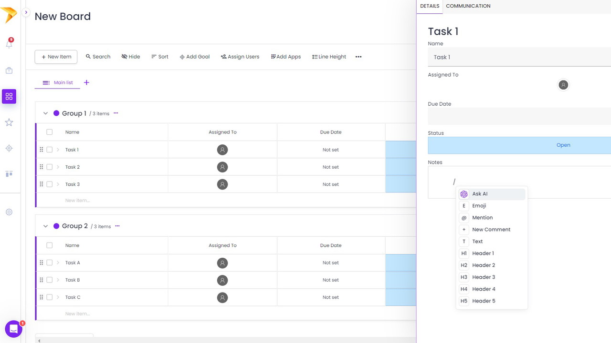Open the favorites star icon

coord(9,122)
